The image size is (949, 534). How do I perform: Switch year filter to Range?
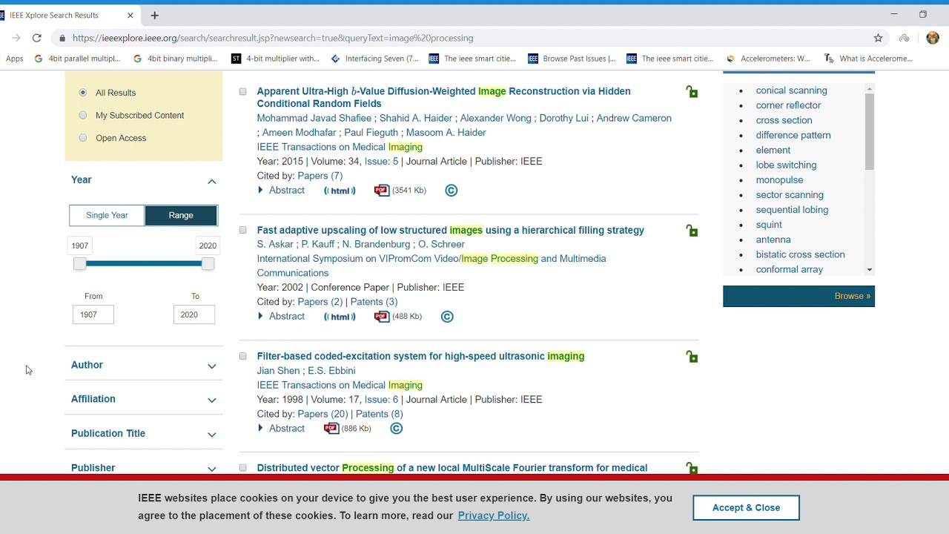tap(181, 215)
